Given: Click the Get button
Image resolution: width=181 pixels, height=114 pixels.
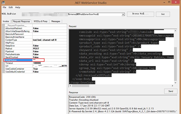Looking at the screenshot, I should pyautogui.click(x=163, y=14).
